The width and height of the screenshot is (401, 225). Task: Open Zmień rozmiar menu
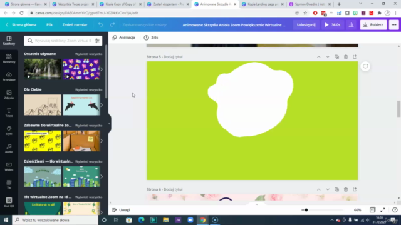point(75,25)
